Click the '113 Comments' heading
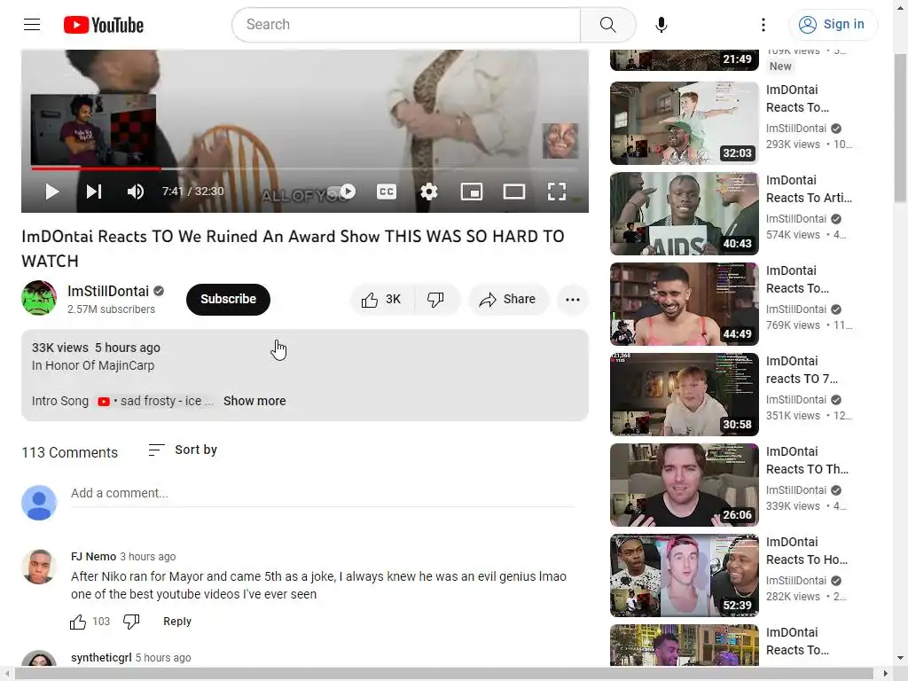This screenshot has height=681, width=908. tap(69, 452)
